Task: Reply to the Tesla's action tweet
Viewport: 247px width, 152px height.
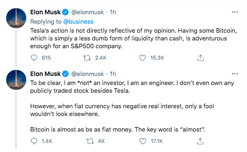Action: [x=34, y=58]
